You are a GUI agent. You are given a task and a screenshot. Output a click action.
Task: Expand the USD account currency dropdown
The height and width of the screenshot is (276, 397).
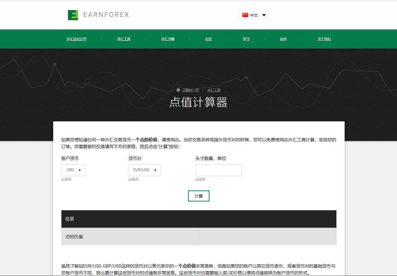(73, 170)
